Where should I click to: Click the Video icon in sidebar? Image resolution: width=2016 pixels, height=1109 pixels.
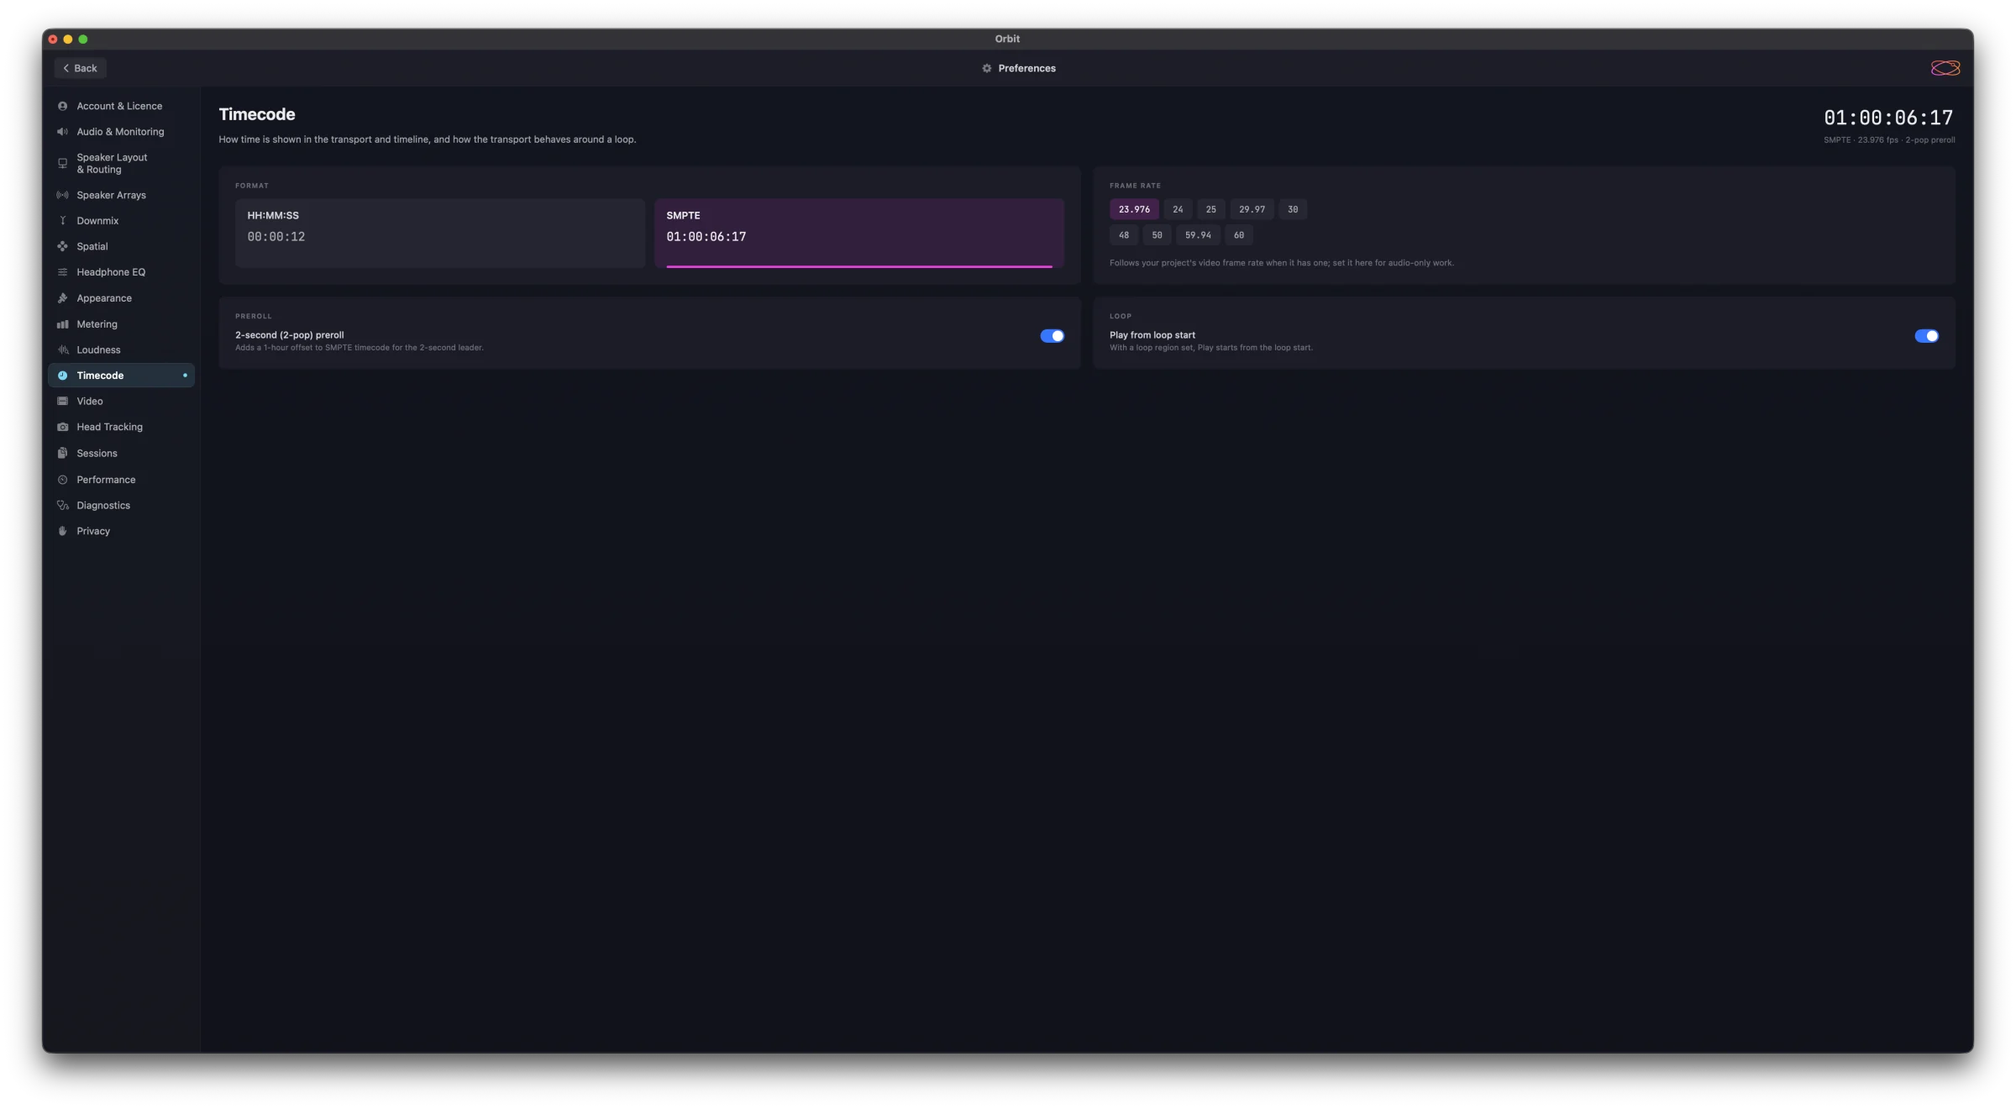click(x=62, y=402)
